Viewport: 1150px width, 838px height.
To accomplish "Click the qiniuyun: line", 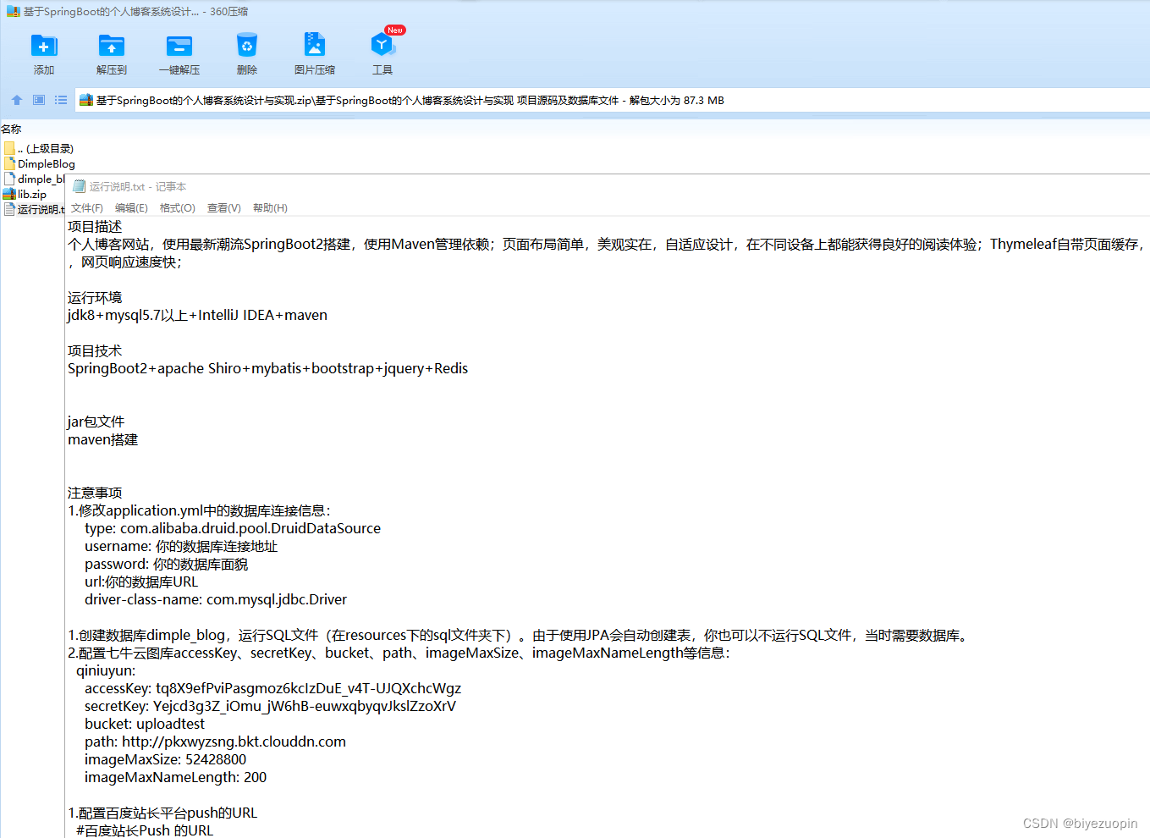I will coord(106,671).
